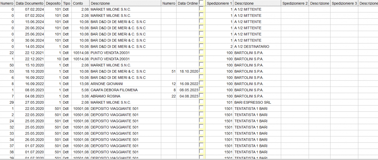Select the ARNONE GIOVANNI cell
This screenshot has width=378, height=160.
coord(107,84)
